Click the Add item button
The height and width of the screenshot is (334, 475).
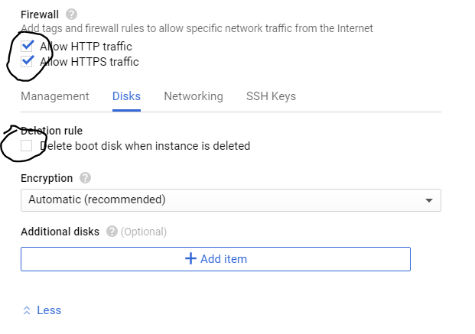(x=216, y=258)
